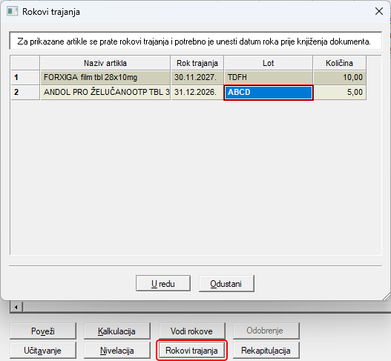391x361 pixels.
Task: Close the Rokovi trajanja dialog
Action: [x=379, y=11]
